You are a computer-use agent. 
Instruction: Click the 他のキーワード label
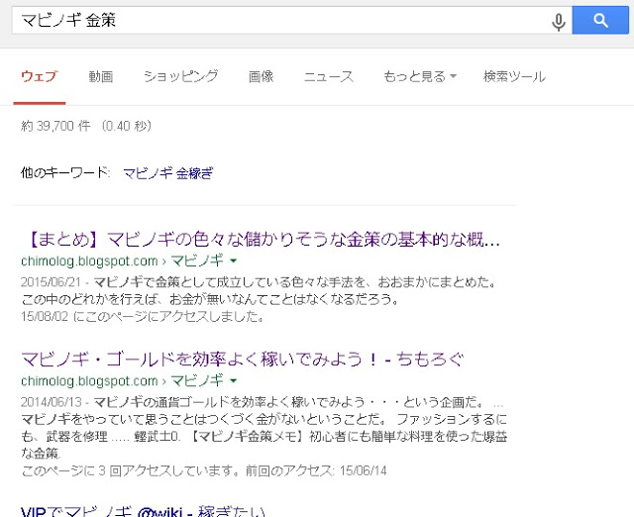click(64, 172)
